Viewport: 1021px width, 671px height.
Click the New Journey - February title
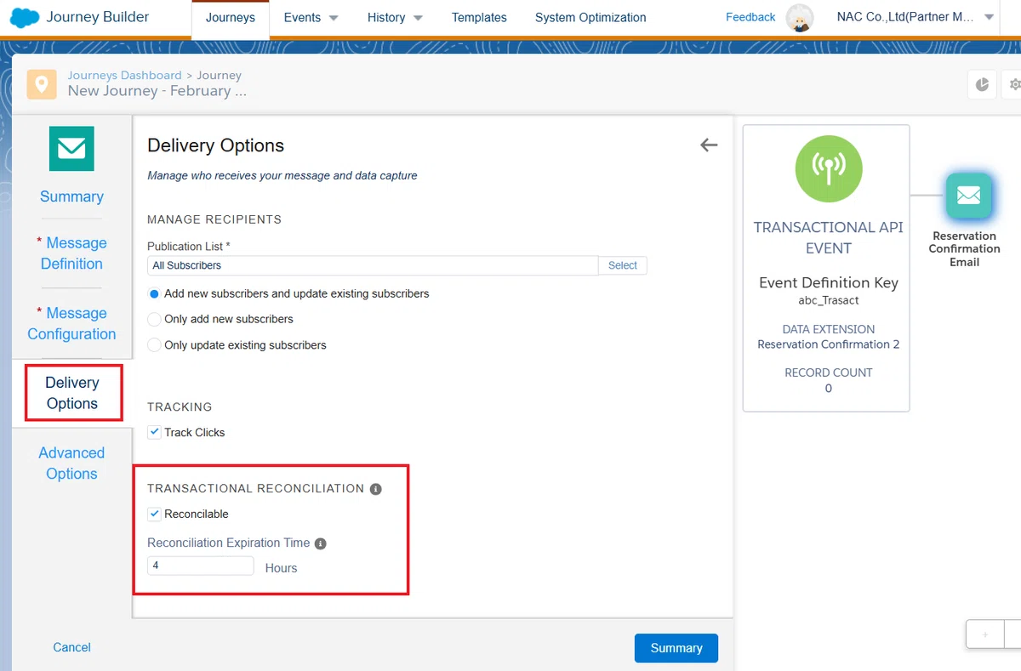click(x=157, y=91)
